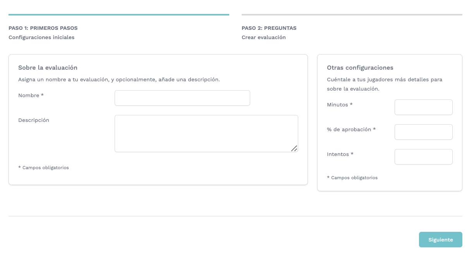The height and width of the screenshot is (257, 467).
Task: Click the blue step 1 progress bar
Action: 119,15
